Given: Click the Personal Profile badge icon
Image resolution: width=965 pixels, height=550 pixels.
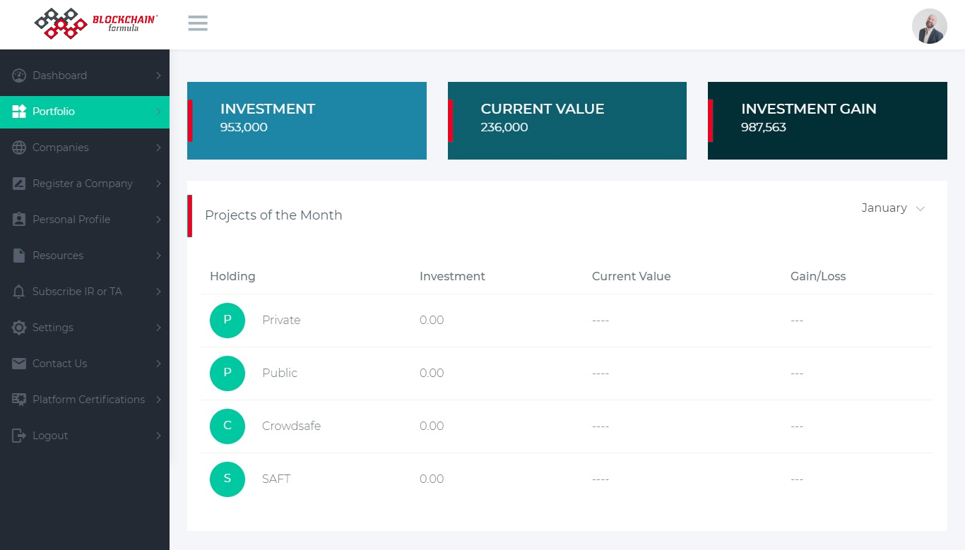Looking at the screenshot, I should (x=19, y=220).
